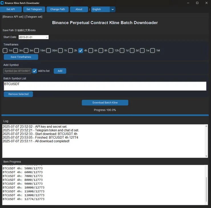The width and height of the screenshot is (211, 208).
Task: Enable the 30m timeframe checkbox
Action: tap(48, 50)
